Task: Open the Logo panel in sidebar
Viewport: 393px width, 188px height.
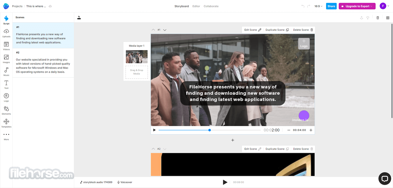Action: click(6, 98)
